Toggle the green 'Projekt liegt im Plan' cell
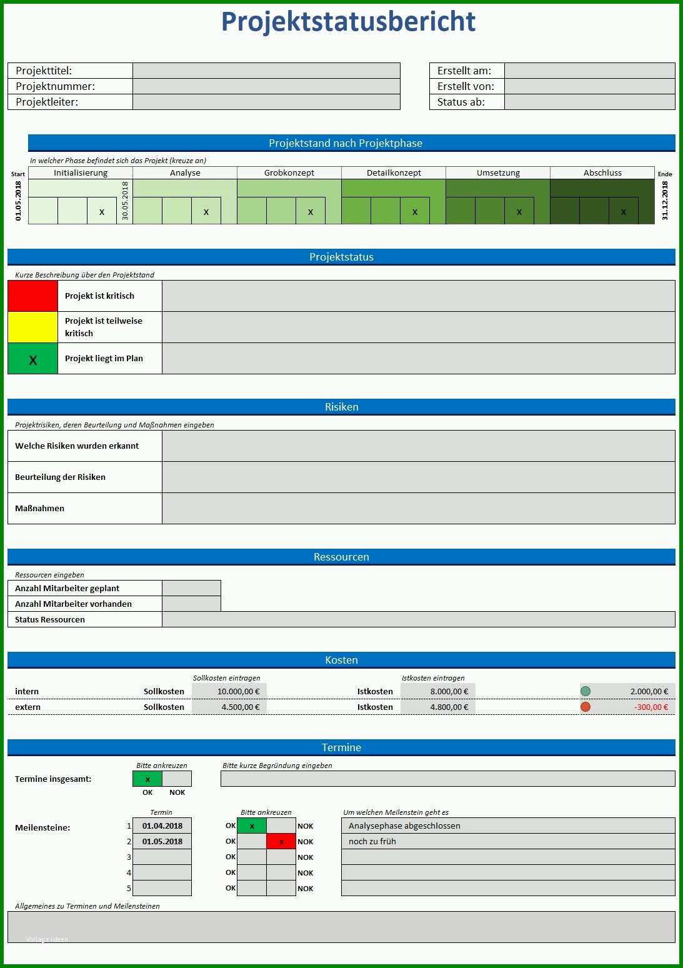Viewport: 683px width, 968px height. pos(32,359)
